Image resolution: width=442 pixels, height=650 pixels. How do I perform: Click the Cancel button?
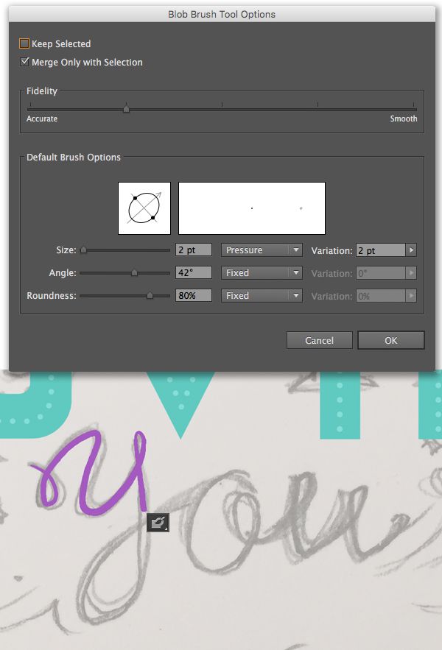pos(320,340)
